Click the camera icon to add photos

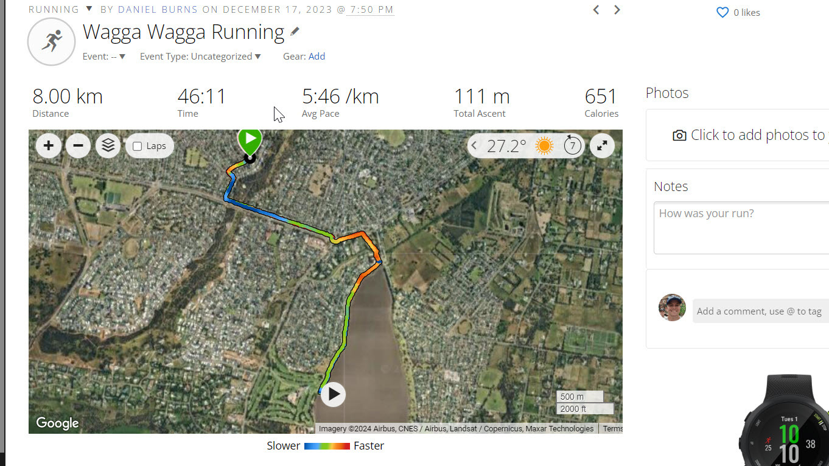click(x=679, y=136)
